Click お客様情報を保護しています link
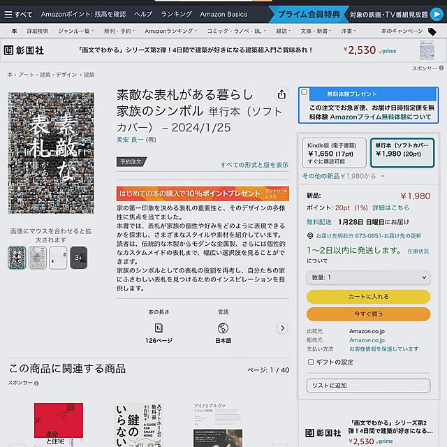447x447 pixels. tap(384, 349)
